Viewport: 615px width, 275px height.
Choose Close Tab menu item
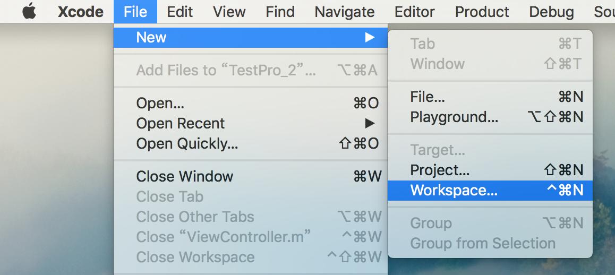click(251, 197)
